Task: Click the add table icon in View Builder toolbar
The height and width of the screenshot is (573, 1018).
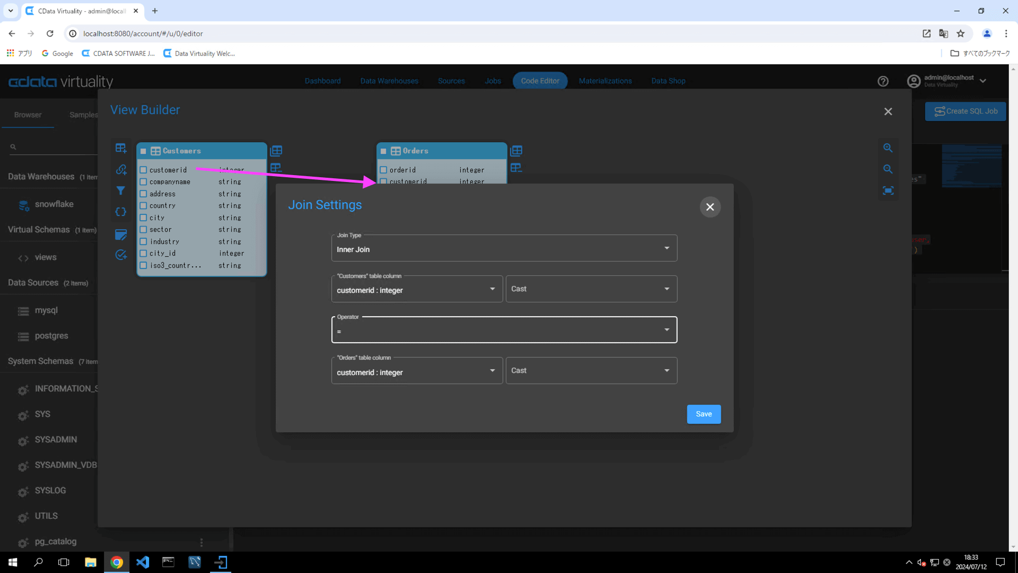Action: point(121,149)
